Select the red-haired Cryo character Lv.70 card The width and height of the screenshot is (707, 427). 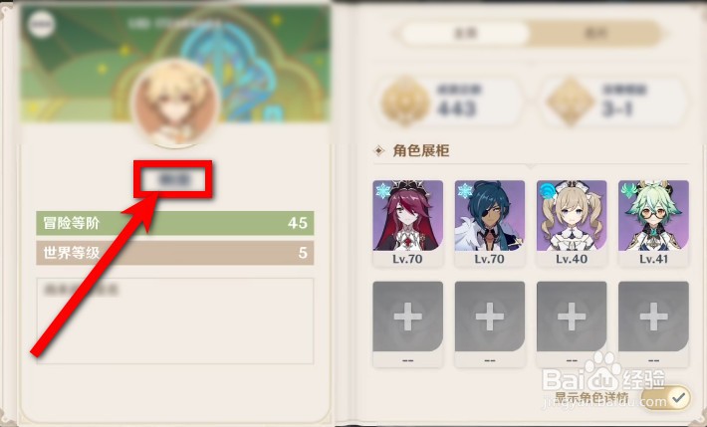(x=407, y=224)
